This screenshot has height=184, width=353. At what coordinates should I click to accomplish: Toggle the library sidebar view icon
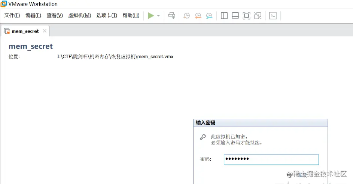pos(224,16)
